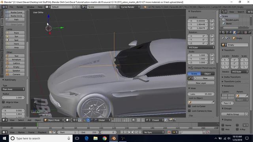Open the Render menu
The height and width of the screenshot is (142, 253).
[20, 7]
